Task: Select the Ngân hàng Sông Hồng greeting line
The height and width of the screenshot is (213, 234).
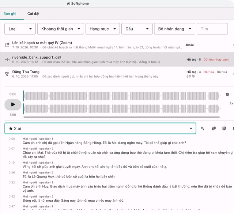Action: click(x=104, y=143)
